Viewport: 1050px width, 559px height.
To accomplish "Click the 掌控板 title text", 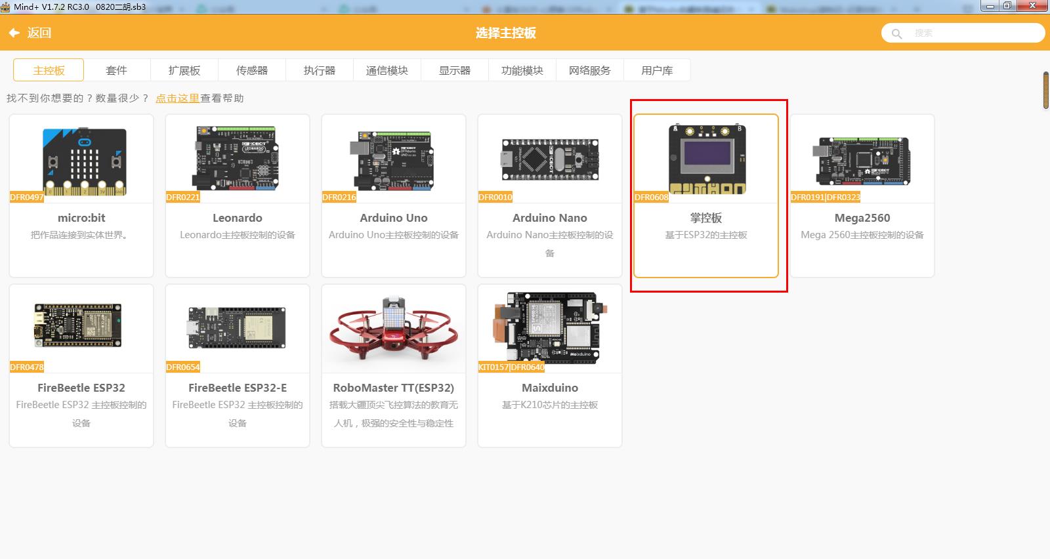I will pyautogui.click(x=706, y=218).
